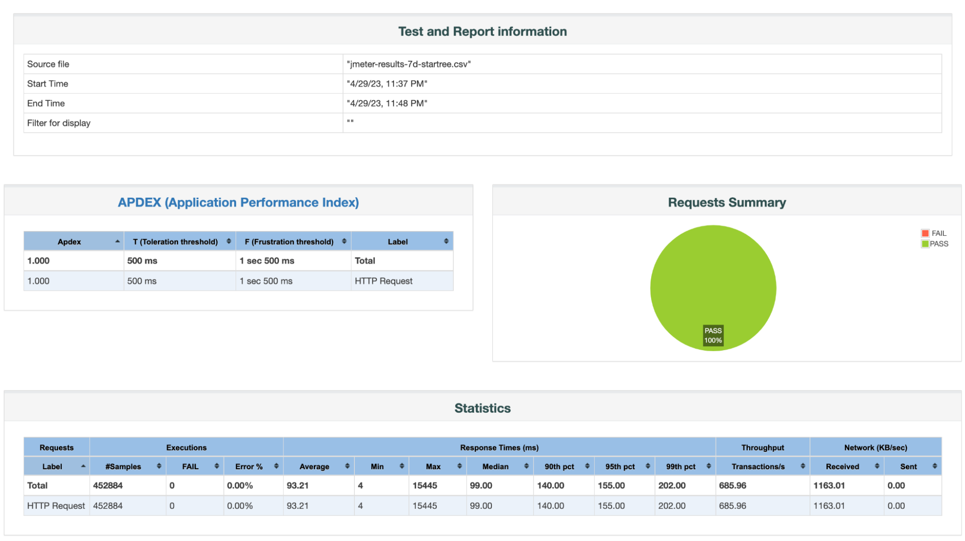Click HTTP Request row received 1163.01

tap(829, 506)
